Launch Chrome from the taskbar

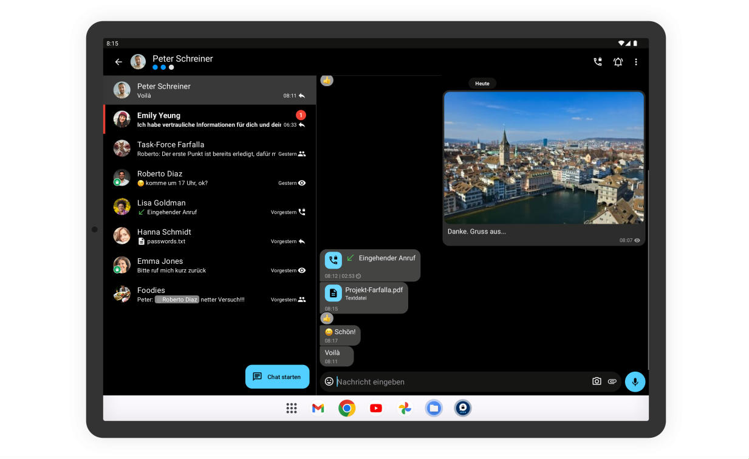[x=347, y=408]
